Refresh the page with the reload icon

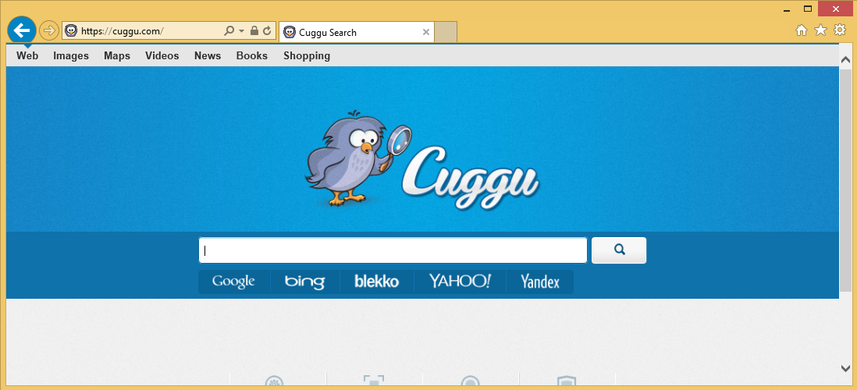click(267, 31)
